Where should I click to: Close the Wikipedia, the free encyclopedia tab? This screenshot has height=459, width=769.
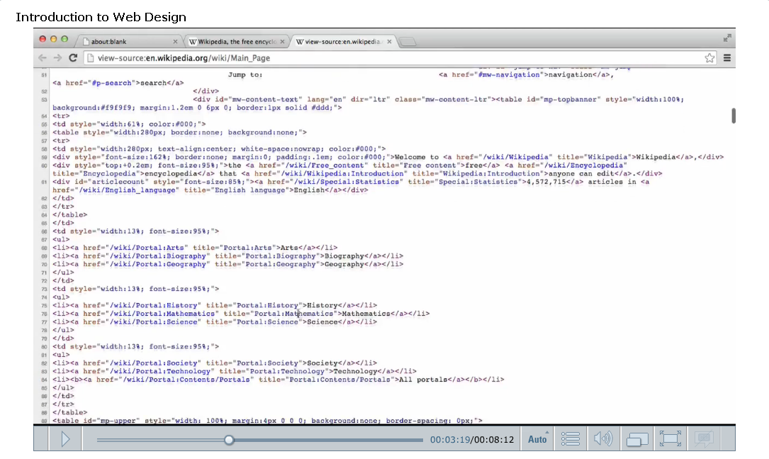point(282,42)
